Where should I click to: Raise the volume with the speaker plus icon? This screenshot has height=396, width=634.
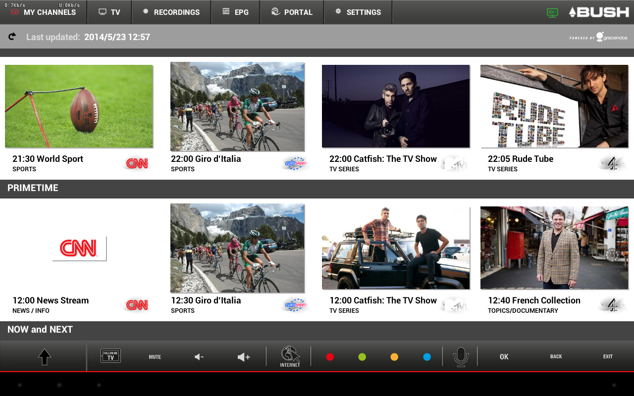pyautogui.click(x=244, y=357)
